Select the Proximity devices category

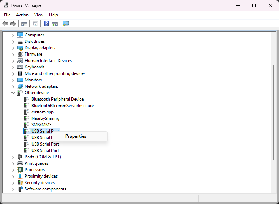(x=41, y=176)
